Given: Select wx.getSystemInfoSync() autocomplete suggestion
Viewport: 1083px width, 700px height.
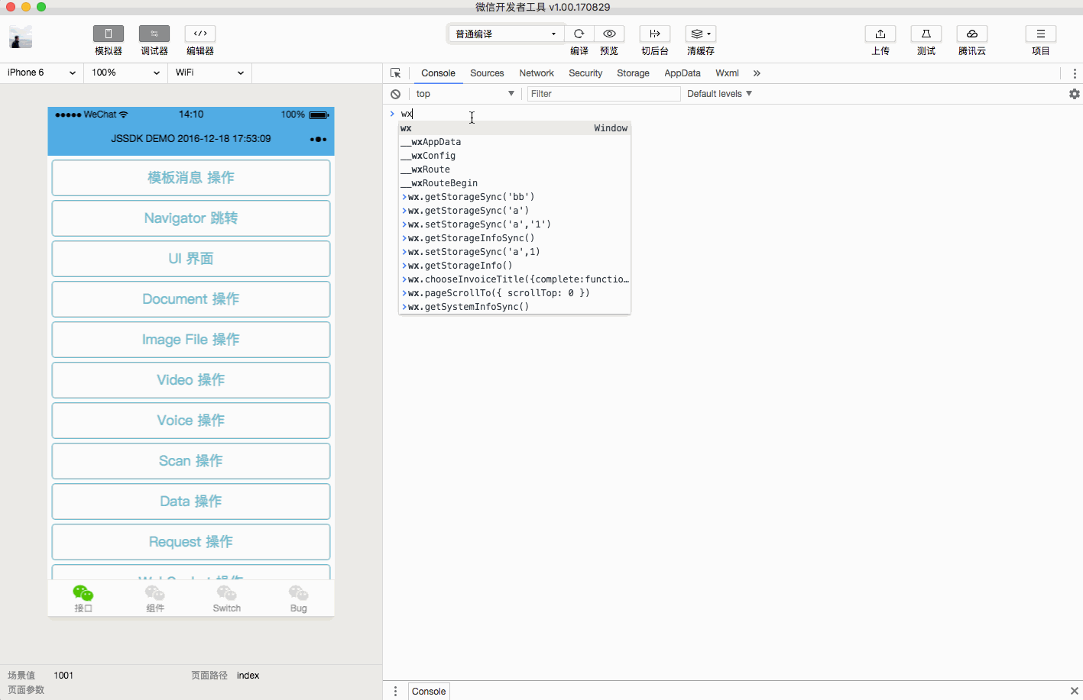Looking at the screenshot, I should coord(469,307).
